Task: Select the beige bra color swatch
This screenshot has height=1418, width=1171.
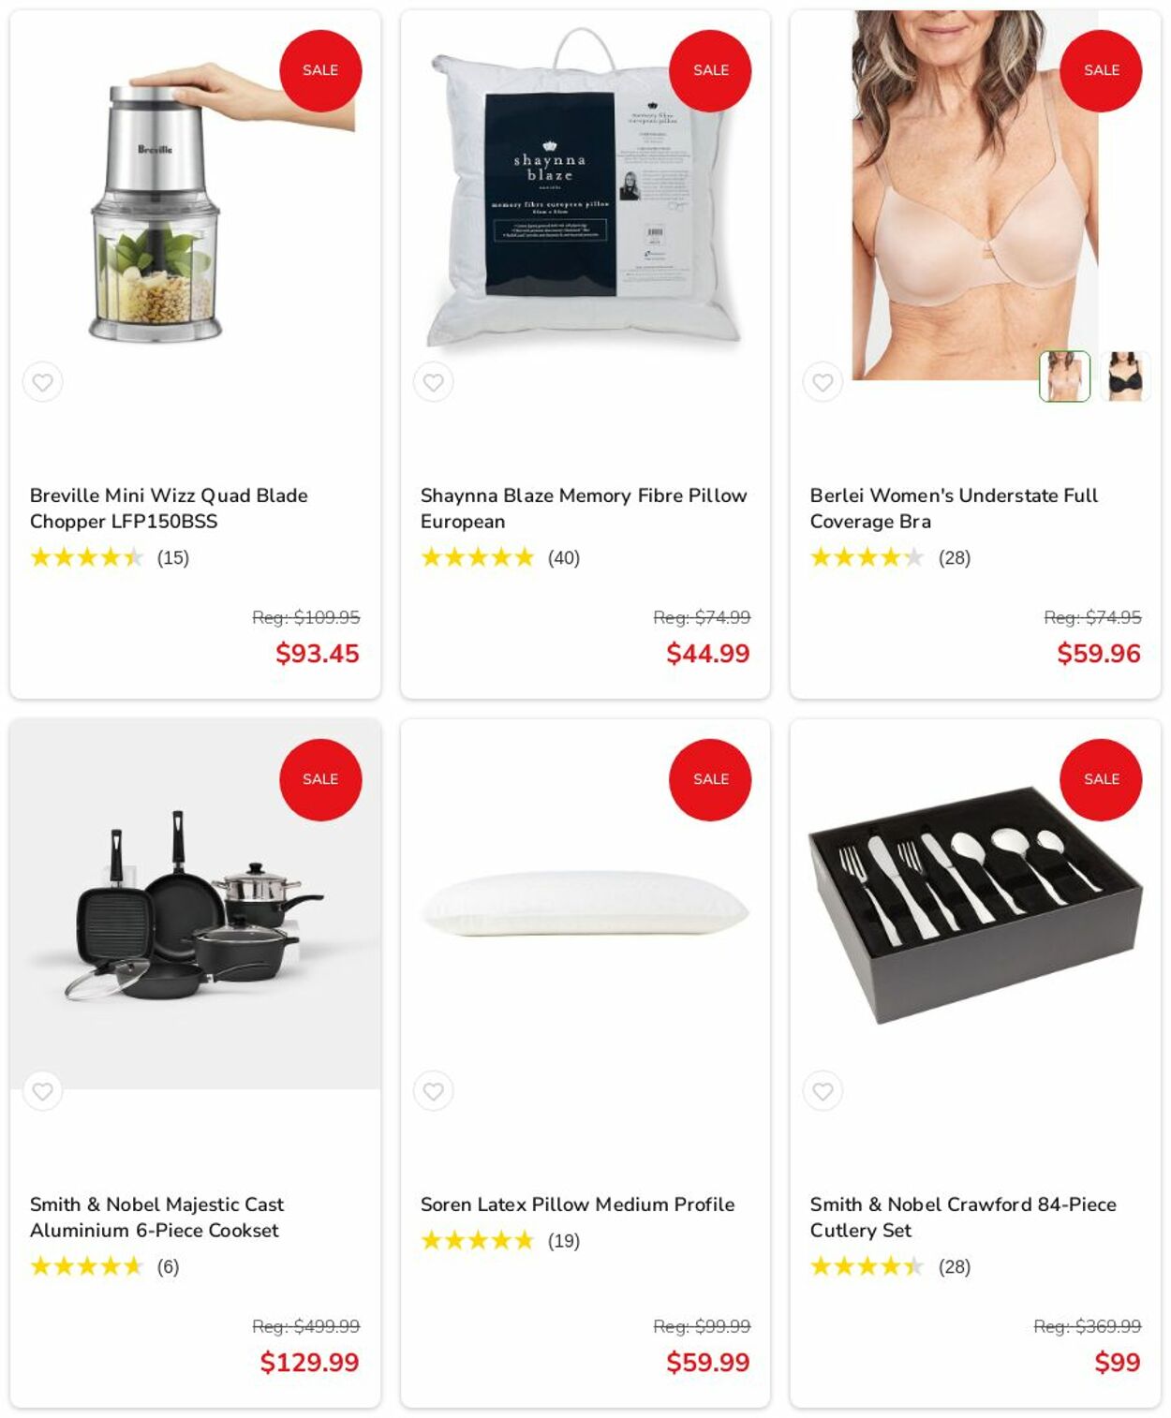Action: tap(1064, 377)
